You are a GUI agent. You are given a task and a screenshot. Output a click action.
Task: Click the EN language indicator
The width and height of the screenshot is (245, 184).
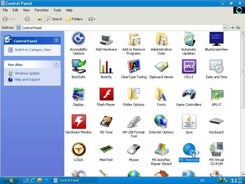point(202,180)
